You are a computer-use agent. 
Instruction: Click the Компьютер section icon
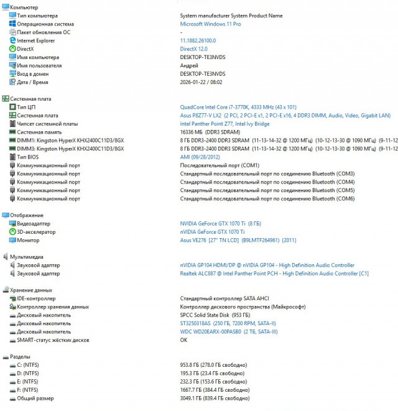tap(6, 7)
